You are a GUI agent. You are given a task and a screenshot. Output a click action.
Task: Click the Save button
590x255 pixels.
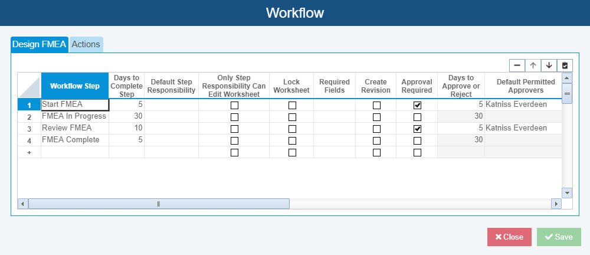[559, 237]
